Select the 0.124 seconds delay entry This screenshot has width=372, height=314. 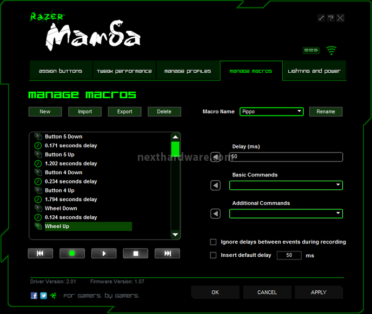pos(71,217)
